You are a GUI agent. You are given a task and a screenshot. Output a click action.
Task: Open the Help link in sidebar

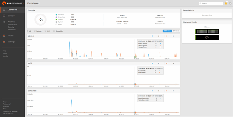4,51
